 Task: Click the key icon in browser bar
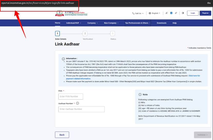coord(209,3)
